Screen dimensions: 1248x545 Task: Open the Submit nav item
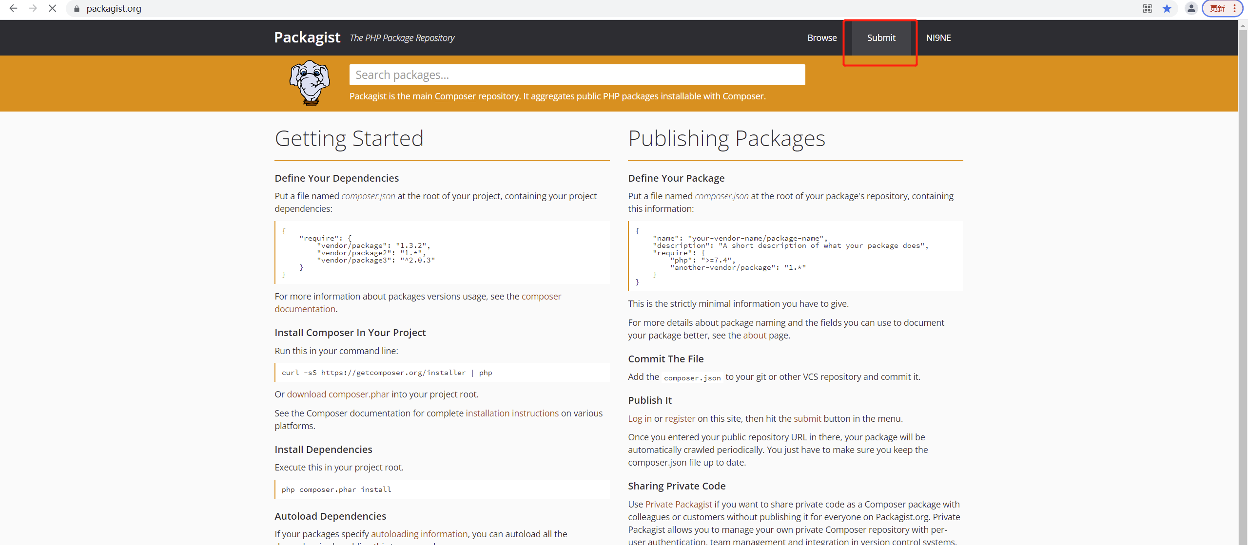point(881,38)
